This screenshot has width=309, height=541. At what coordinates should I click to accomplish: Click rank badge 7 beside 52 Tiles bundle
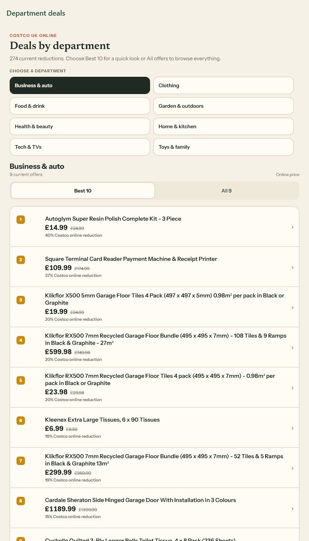click(x=21, y=461)
